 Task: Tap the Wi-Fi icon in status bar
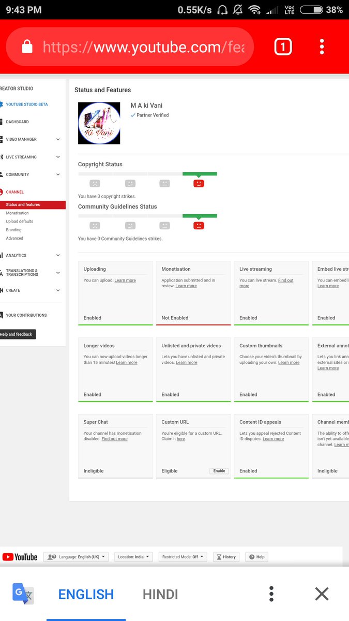click(x=254, y=10)
